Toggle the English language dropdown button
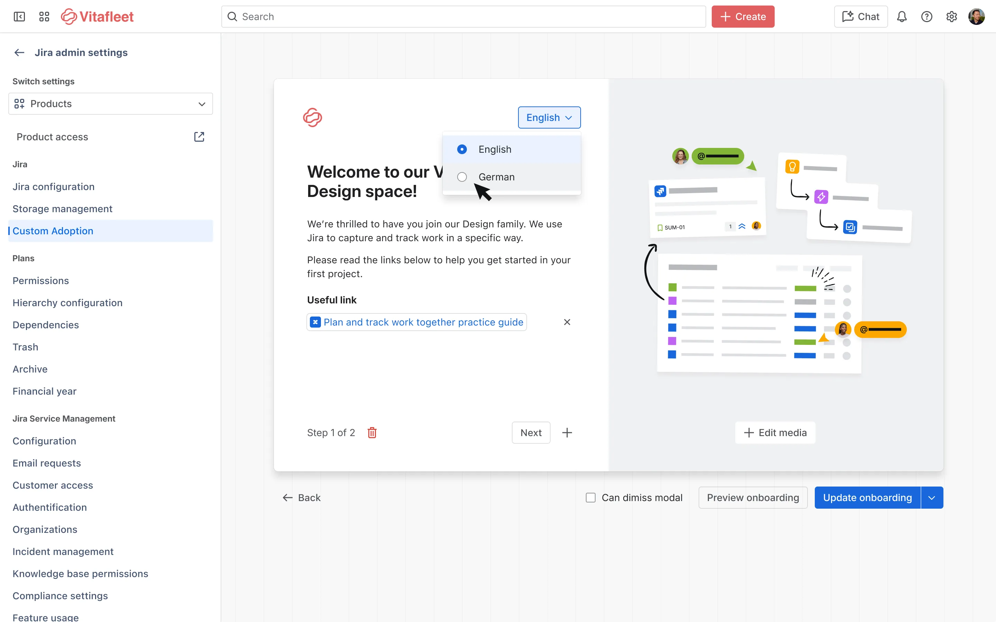Image resolution: width=996 pixels, height=622 pixels. click(549, 117)
